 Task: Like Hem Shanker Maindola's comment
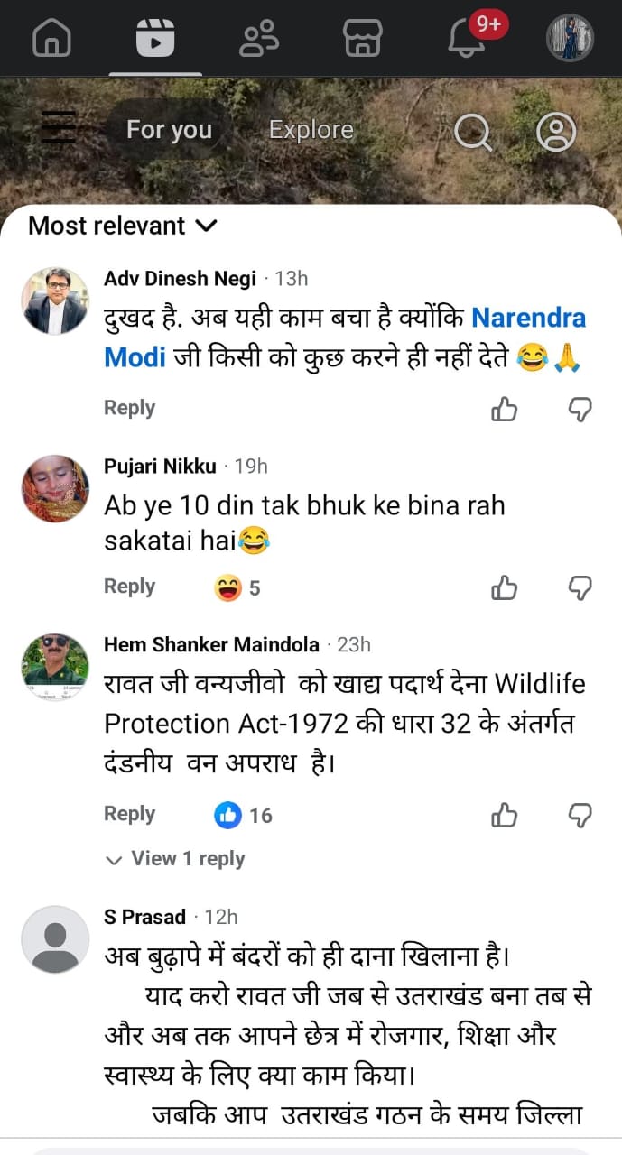(x=504, y=816)
